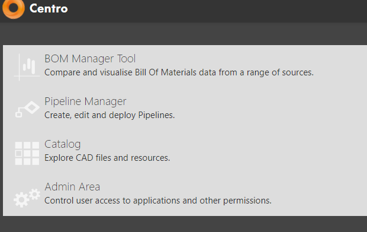Open the Pipeline Manager title link
The width and height of the screenshot is (367, 232).
click(x=85, y=101)
